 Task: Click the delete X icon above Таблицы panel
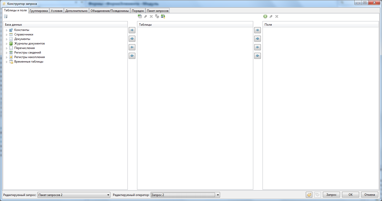[x=151, y=16]
